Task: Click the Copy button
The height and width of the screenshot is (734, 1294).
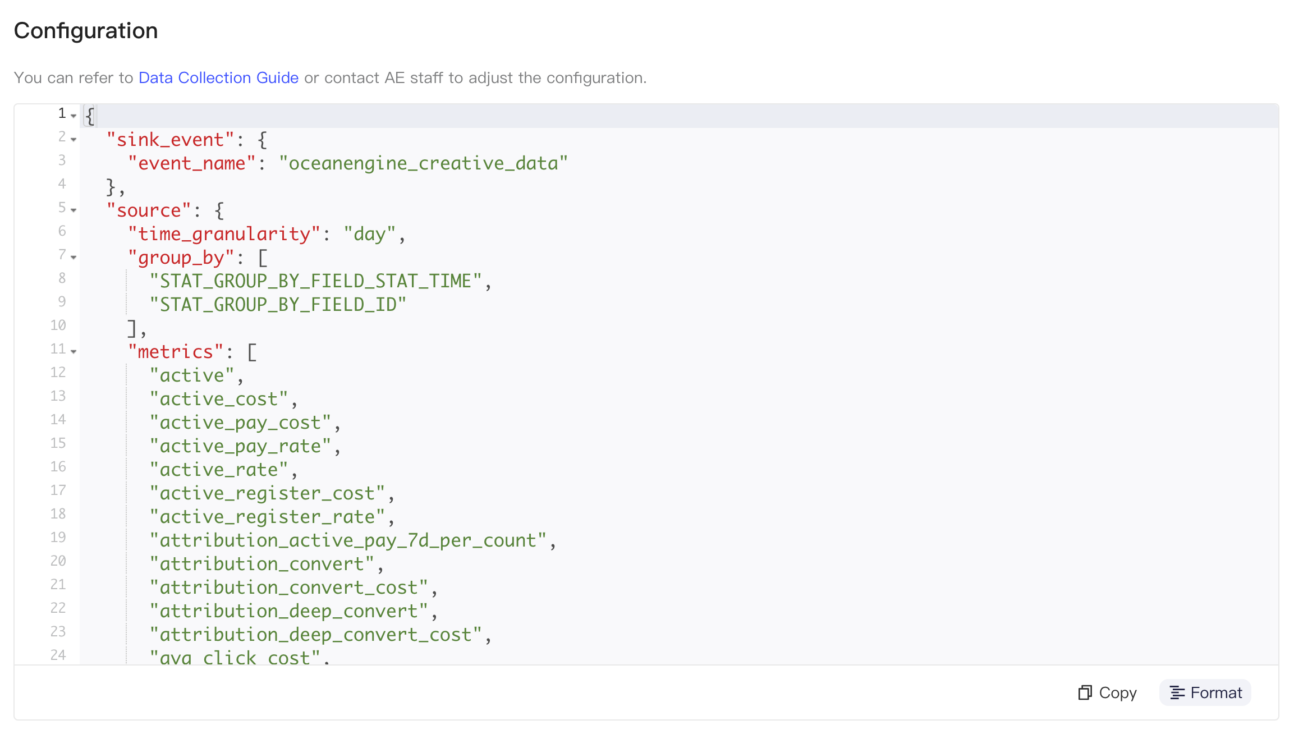Action: click(1107, 692)
